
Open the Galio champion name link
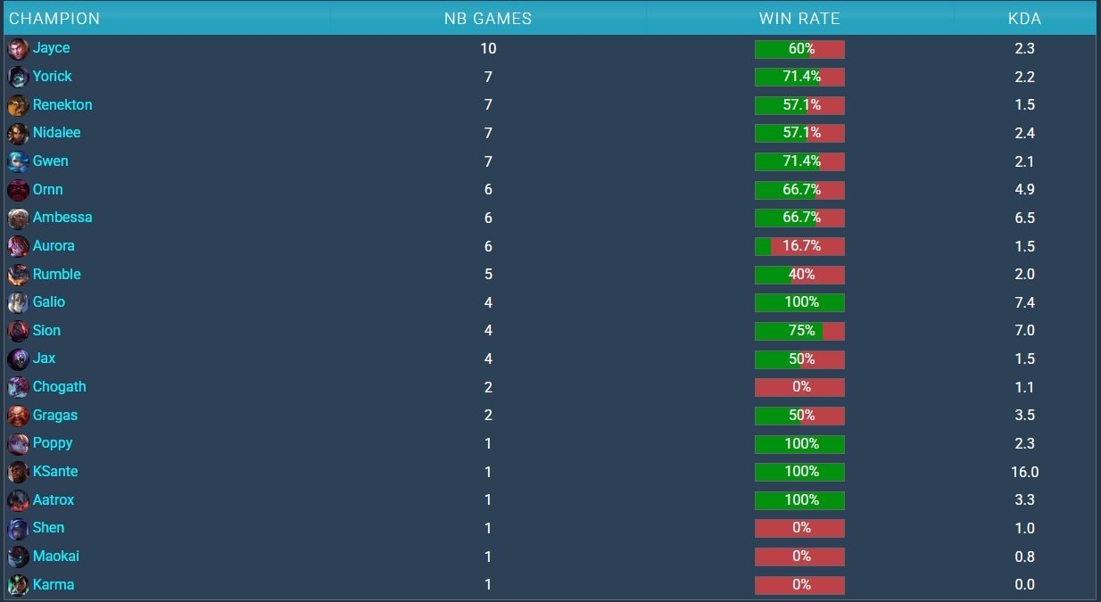coord(48,301)
